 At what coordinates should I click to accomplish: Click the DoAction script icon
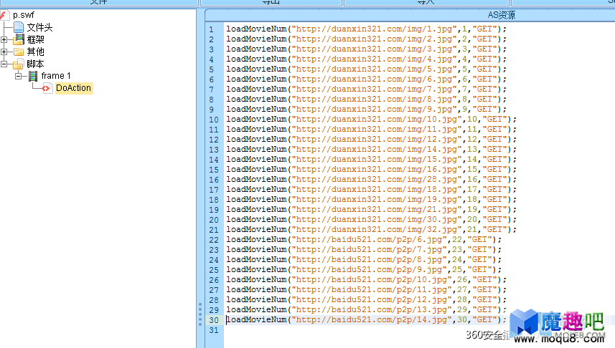[47, 88]
